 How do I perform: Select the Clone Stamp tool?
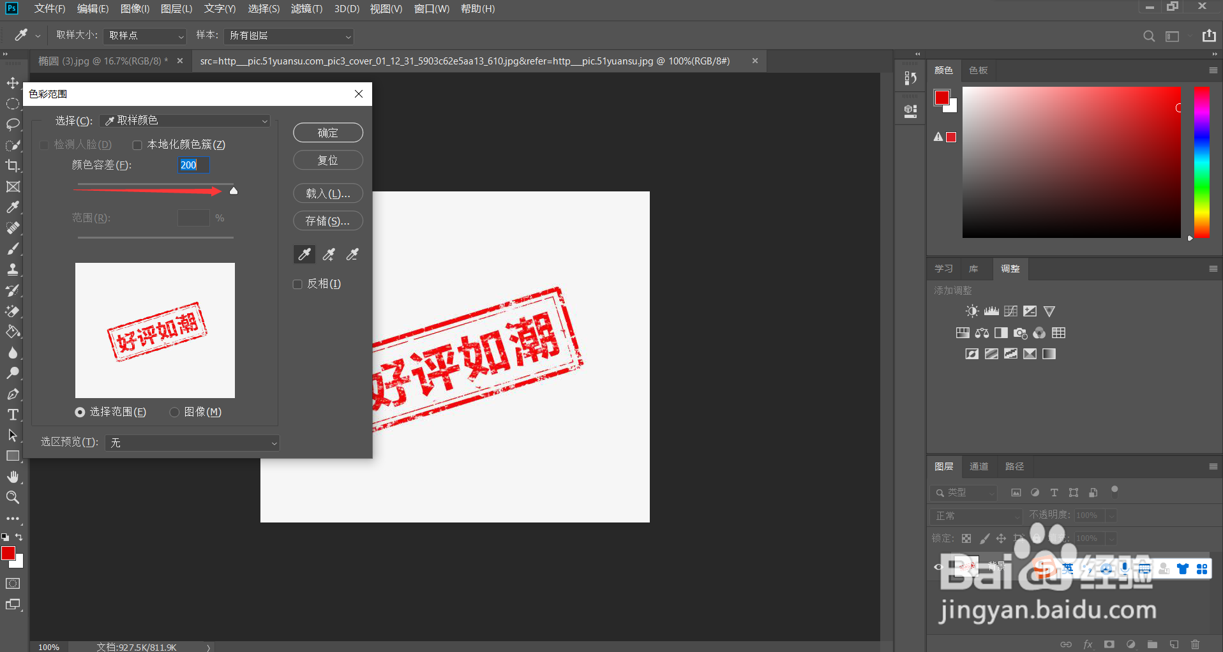[x=13, y=270]
